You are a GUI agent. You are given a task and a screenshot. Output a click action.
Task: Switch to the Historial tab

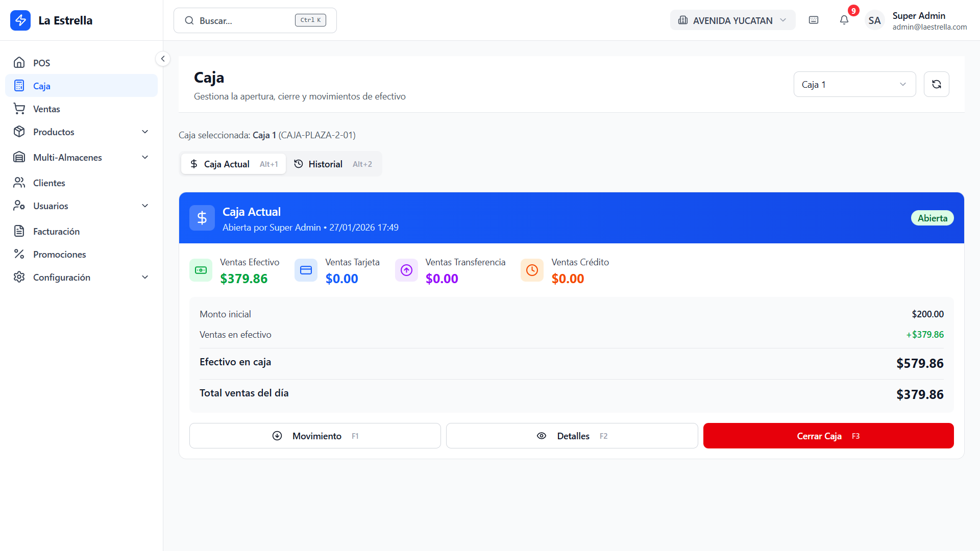333,164
